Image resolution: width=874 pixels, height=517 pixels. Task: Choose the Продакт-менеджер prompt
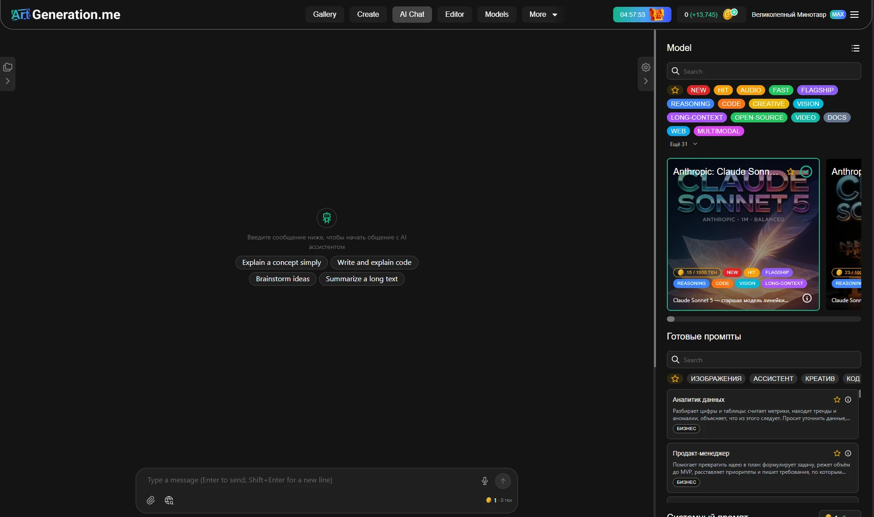762,468
